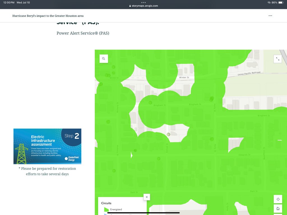Click the CenterPoint Energy logo in graphic
This screenshot has height=215, width=287.
click(x=72, y=158)
